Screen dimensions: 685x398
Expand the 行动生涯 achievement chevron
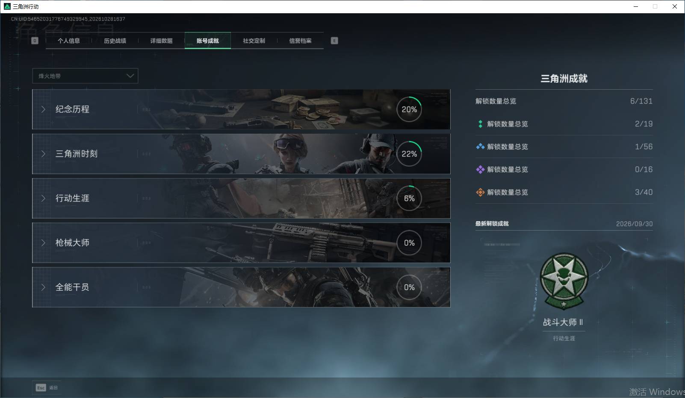[43, 198]
